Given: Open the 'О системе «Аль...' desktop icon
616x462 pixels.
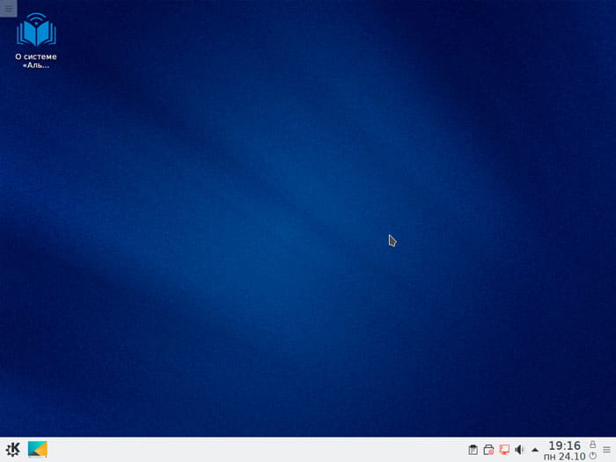Looking at the screenshot, I should (x=36, y=40).
